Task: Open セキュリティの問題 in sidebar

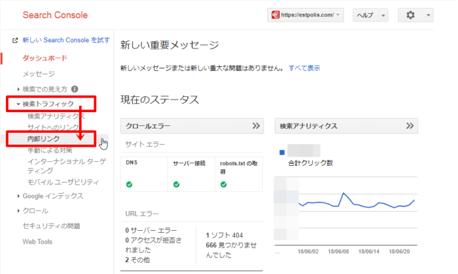Action: [52, 226]
